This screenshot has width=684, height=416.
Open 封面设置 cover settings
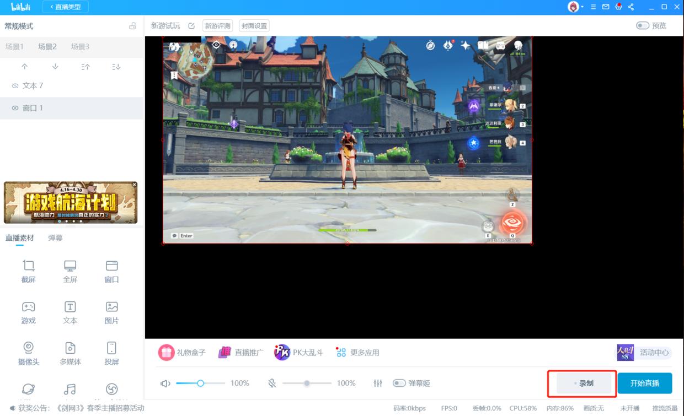pyautogui.click(x=254, y=26)
